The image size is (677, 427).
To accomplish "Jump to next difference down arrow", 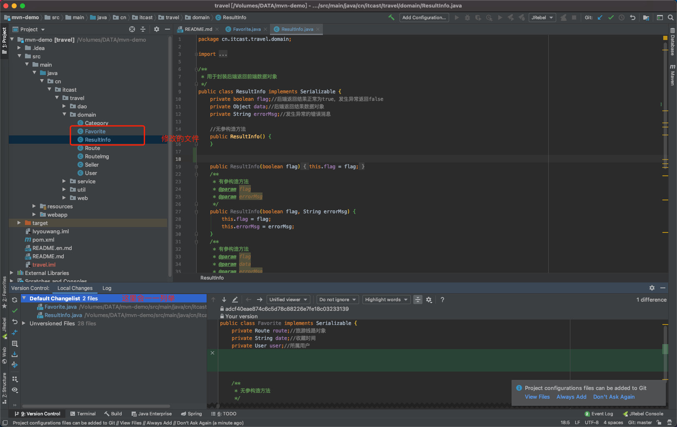I will pyautogui.click(x=224, y=300).
